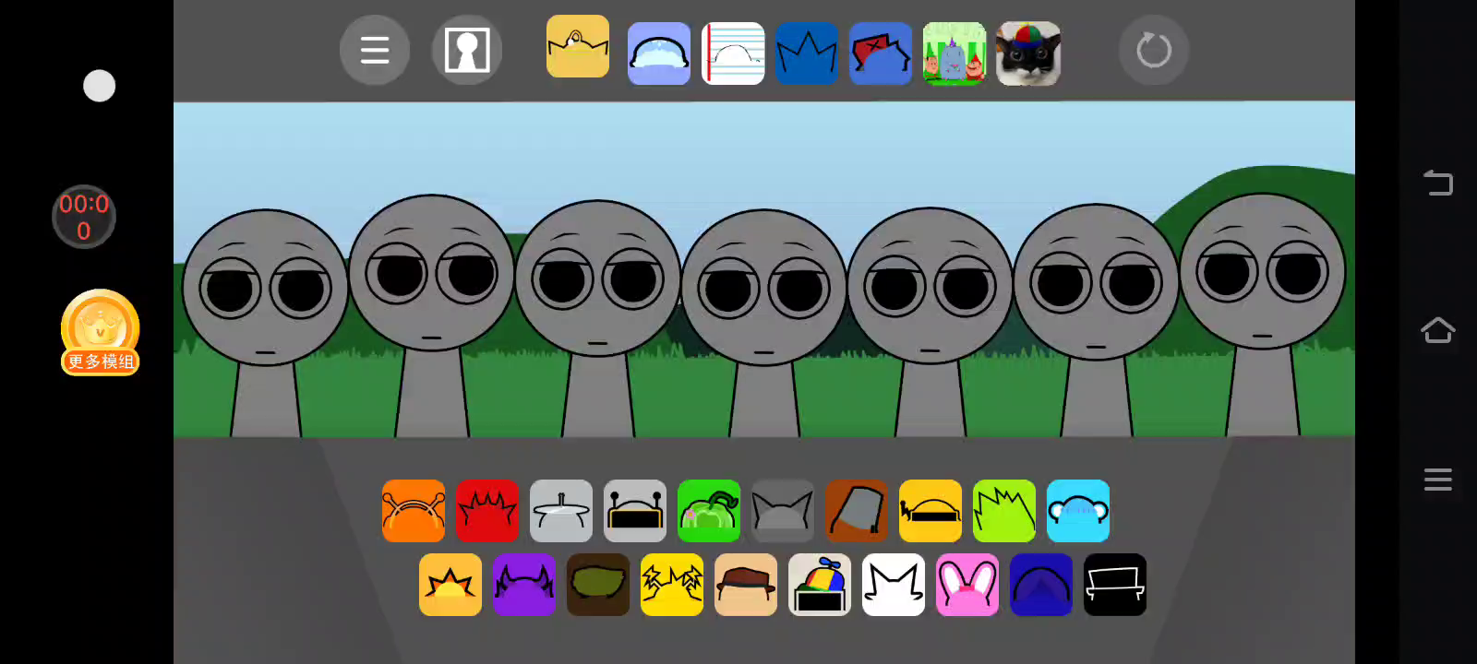The width and height of the screenshot is (1477, 664).
Task: Click the middle fourth gray character
Action: pos(764,323)
